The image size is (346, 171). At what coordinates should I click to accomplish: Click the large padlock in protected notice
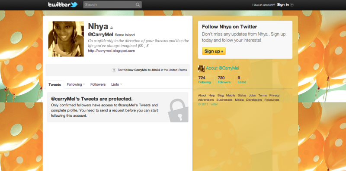(178, 110)
